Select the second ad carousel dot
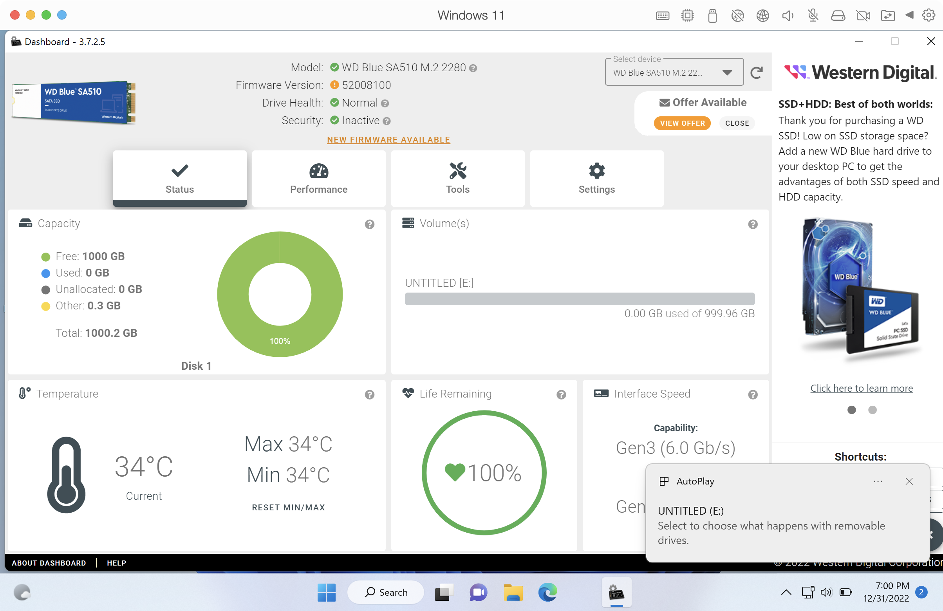The width and height of the screenshot is (943, 611). 872,410
